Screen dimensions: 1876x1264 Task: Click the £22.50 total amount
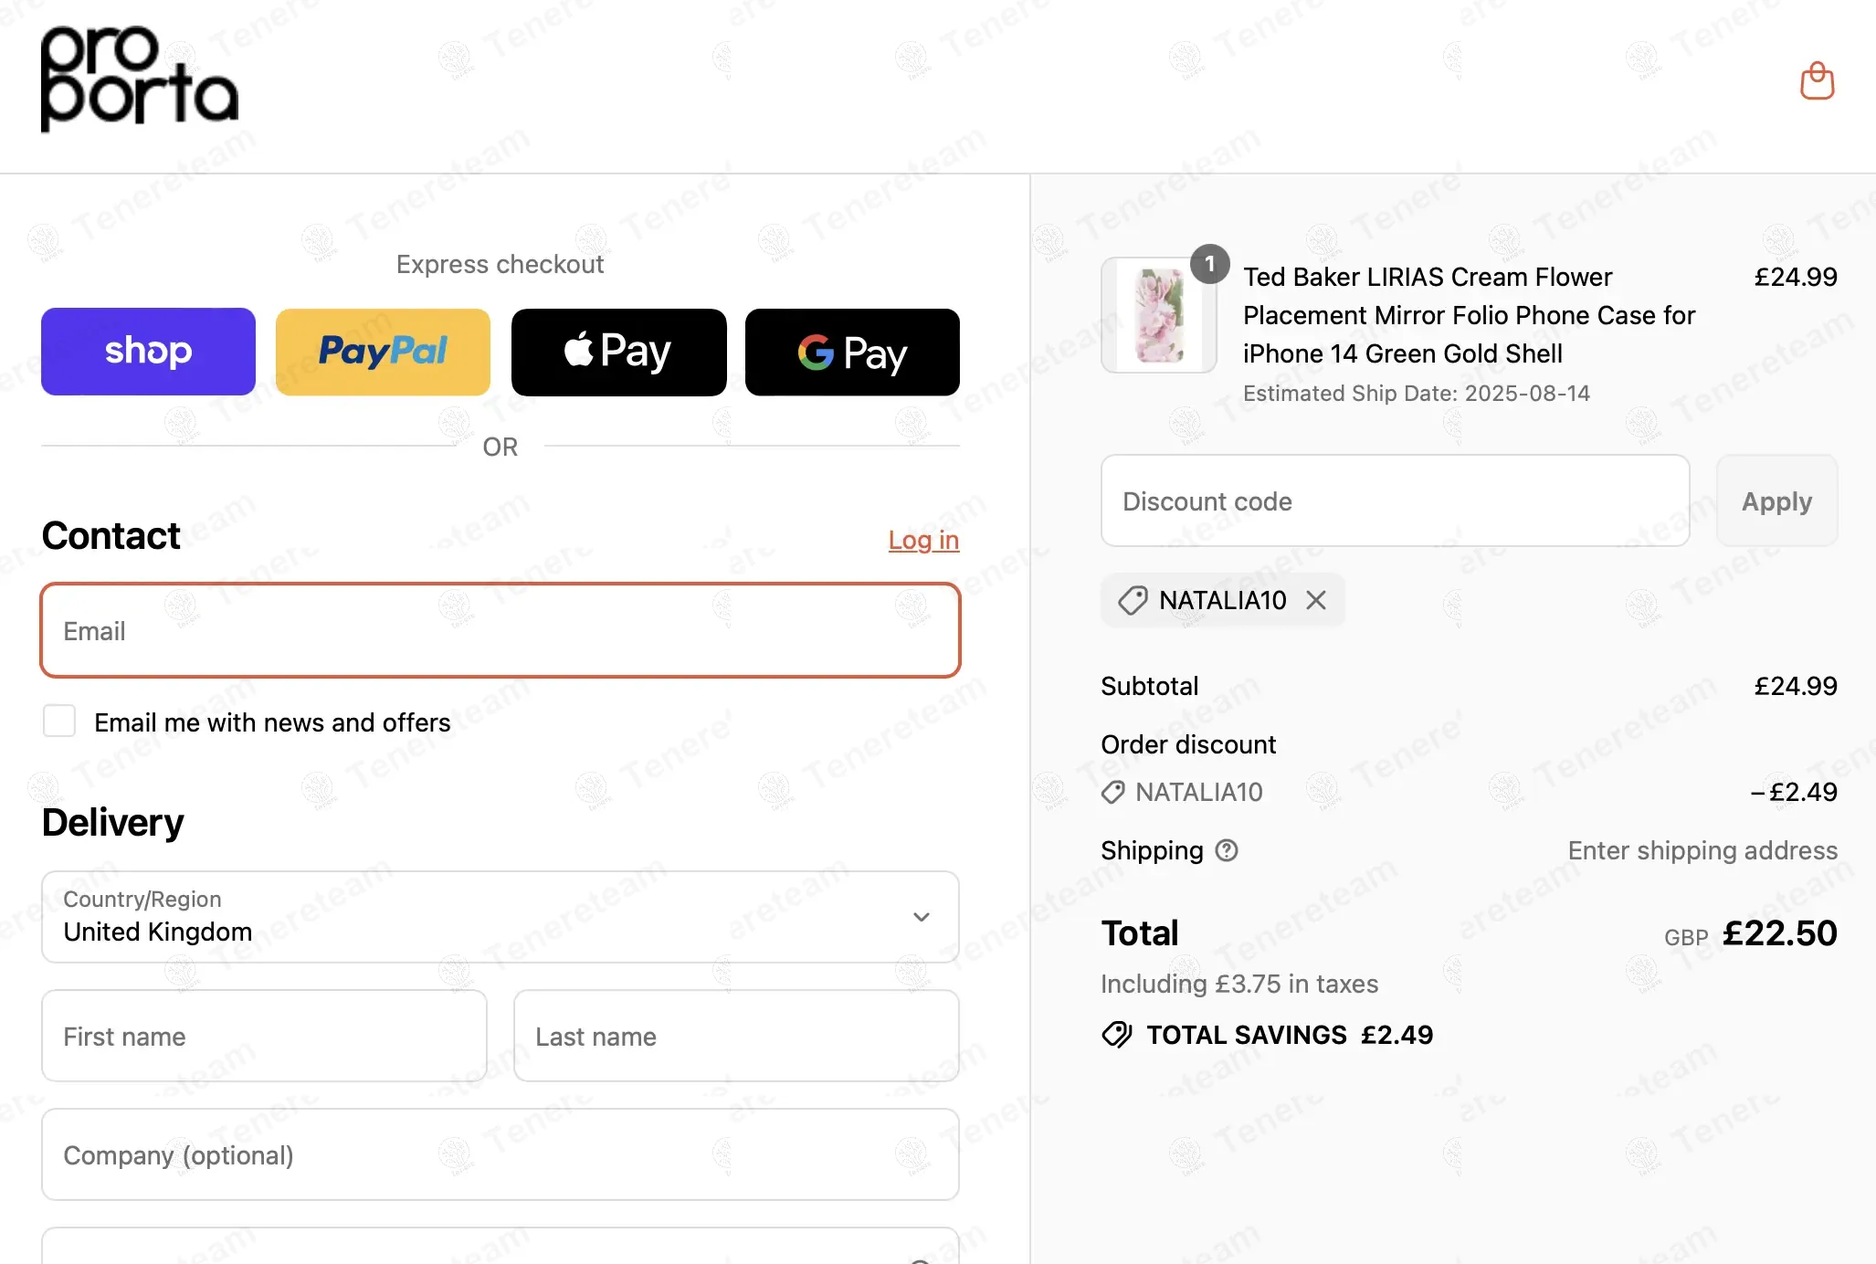tap(1779, 932)
